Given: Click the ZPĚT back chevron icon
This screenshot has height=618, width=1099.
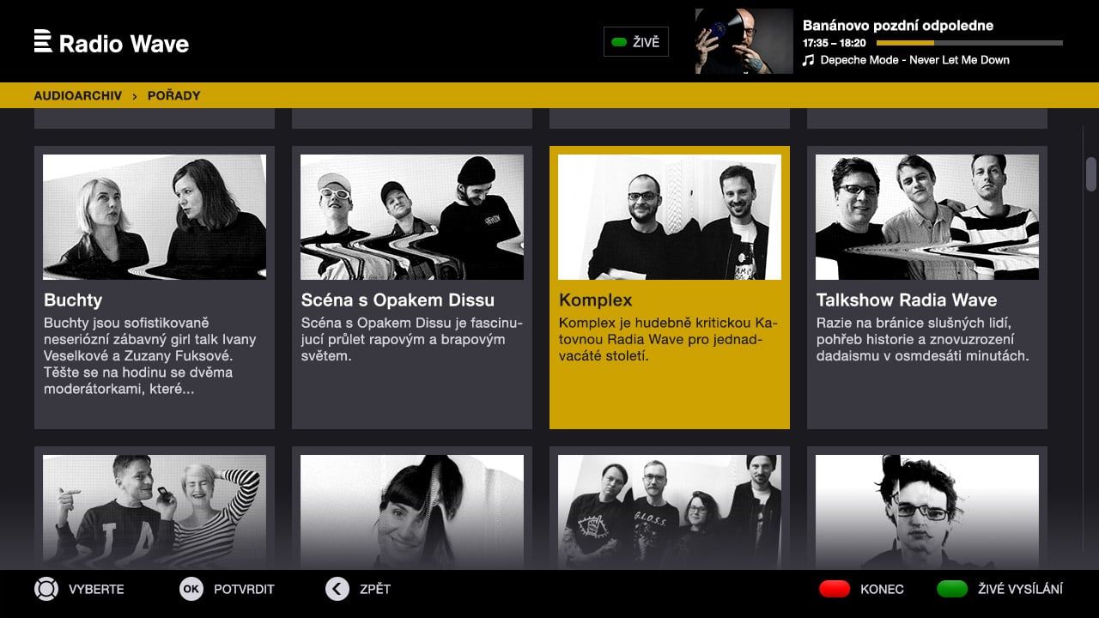Looking at the screenshot, I should coord(337,589).
